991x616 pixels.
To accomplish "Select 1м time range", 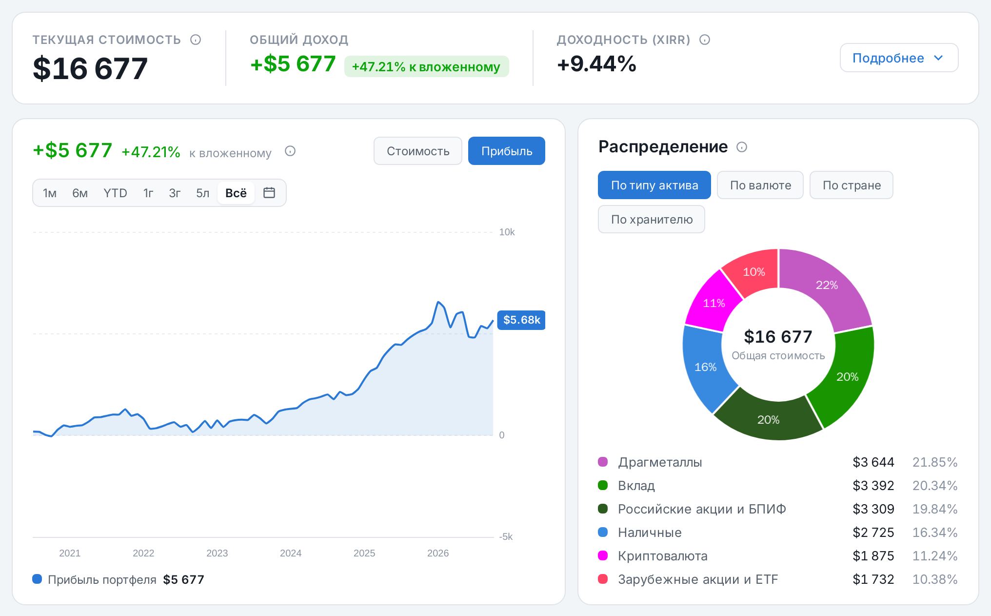I will [50, 193].
